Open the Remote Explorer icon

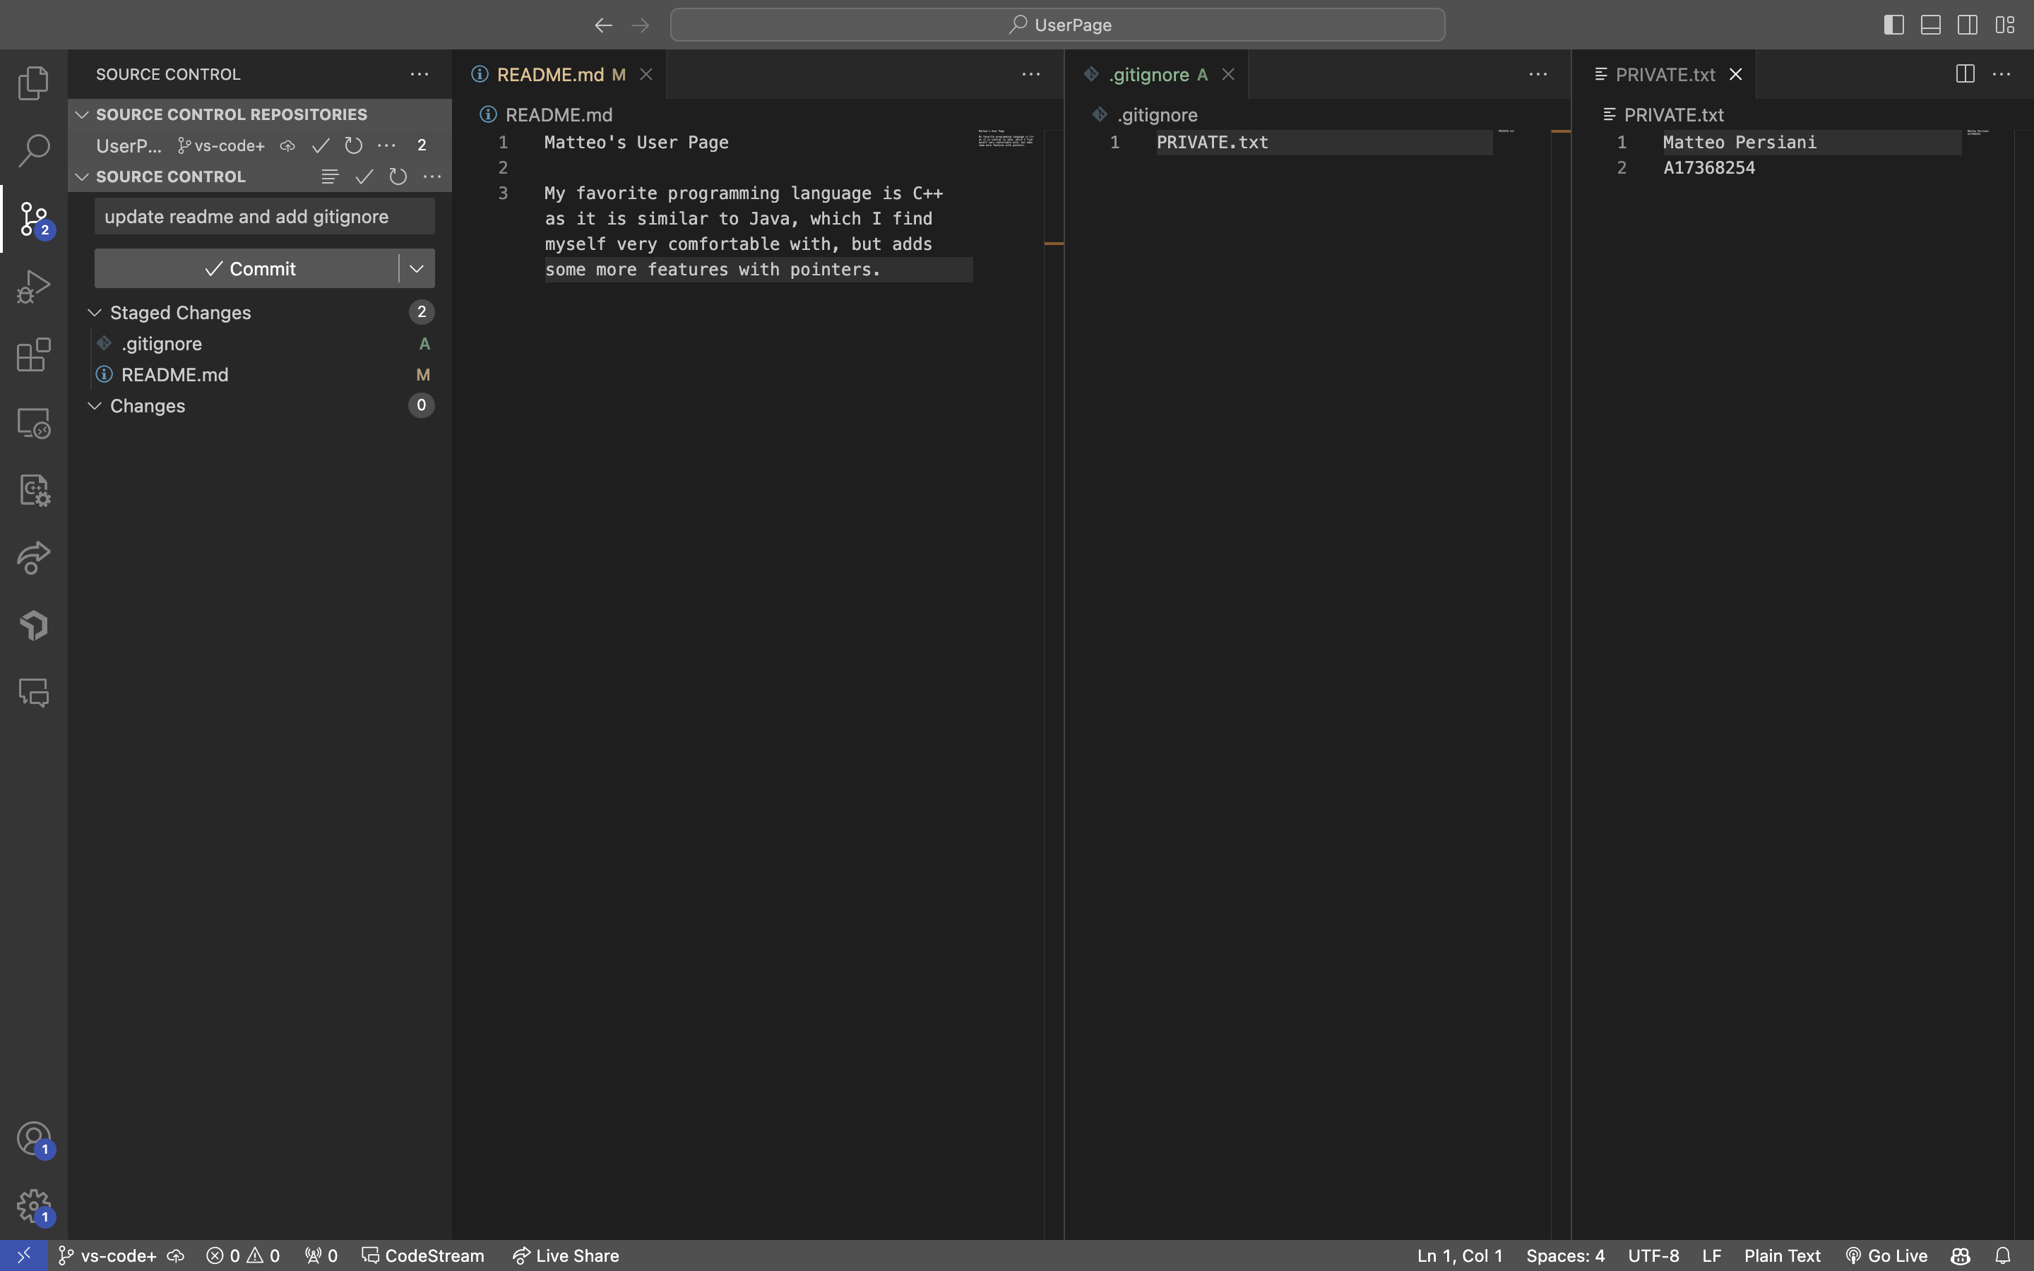coord(34,423)
